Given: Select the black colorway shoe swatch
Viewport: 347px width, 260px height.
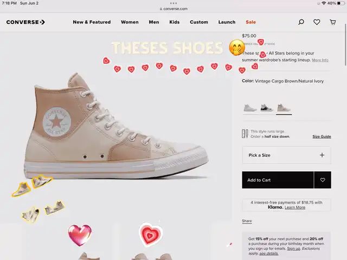Looking at the screenshot, I should click(267, 108).
